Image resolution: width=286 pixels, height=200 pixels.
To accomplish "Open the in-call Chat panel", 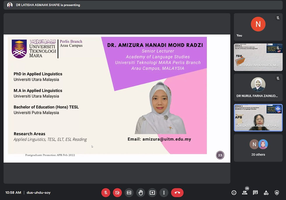I will [255, 192].
